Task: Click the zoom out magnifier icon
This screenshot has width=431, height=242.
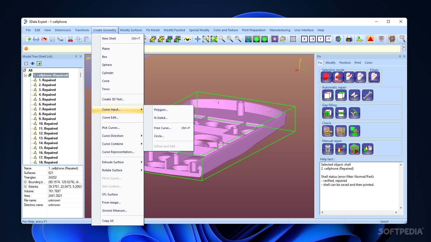Action: coord(238,39)
